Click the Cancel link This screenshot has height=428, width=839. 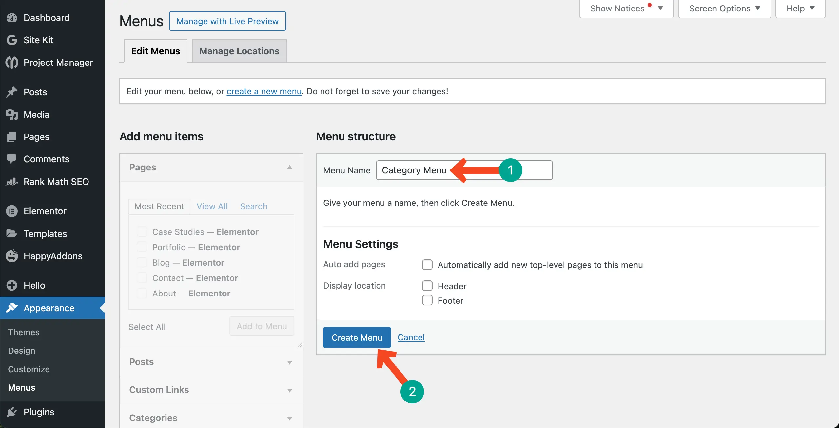411,337
